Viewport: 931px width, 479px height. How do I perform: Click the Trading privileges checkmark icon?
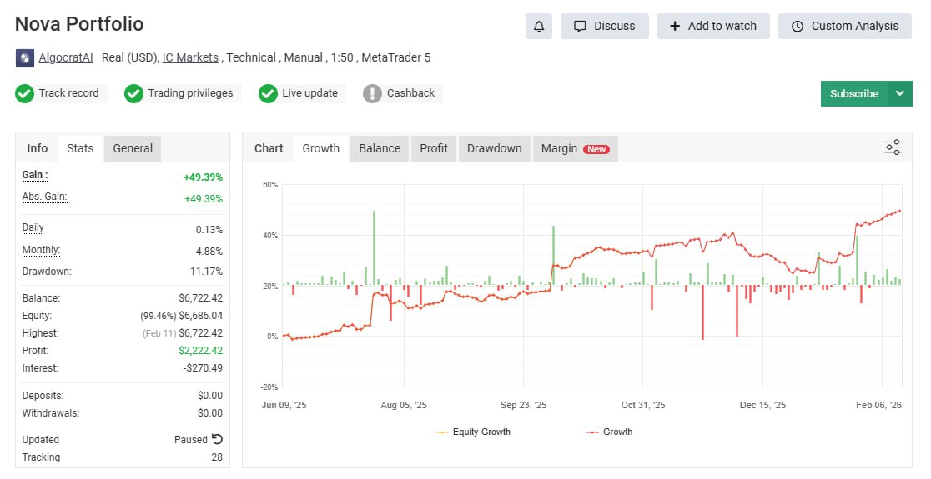pyautogui.click(x=133, y=93)
